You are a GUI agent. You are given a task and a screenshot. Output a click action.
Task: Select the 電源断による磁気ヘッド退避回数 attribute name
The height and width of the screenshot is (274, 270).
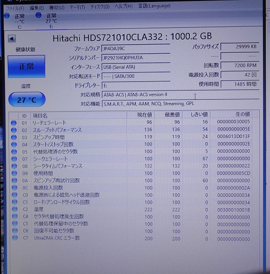click(x=66, y=195)
